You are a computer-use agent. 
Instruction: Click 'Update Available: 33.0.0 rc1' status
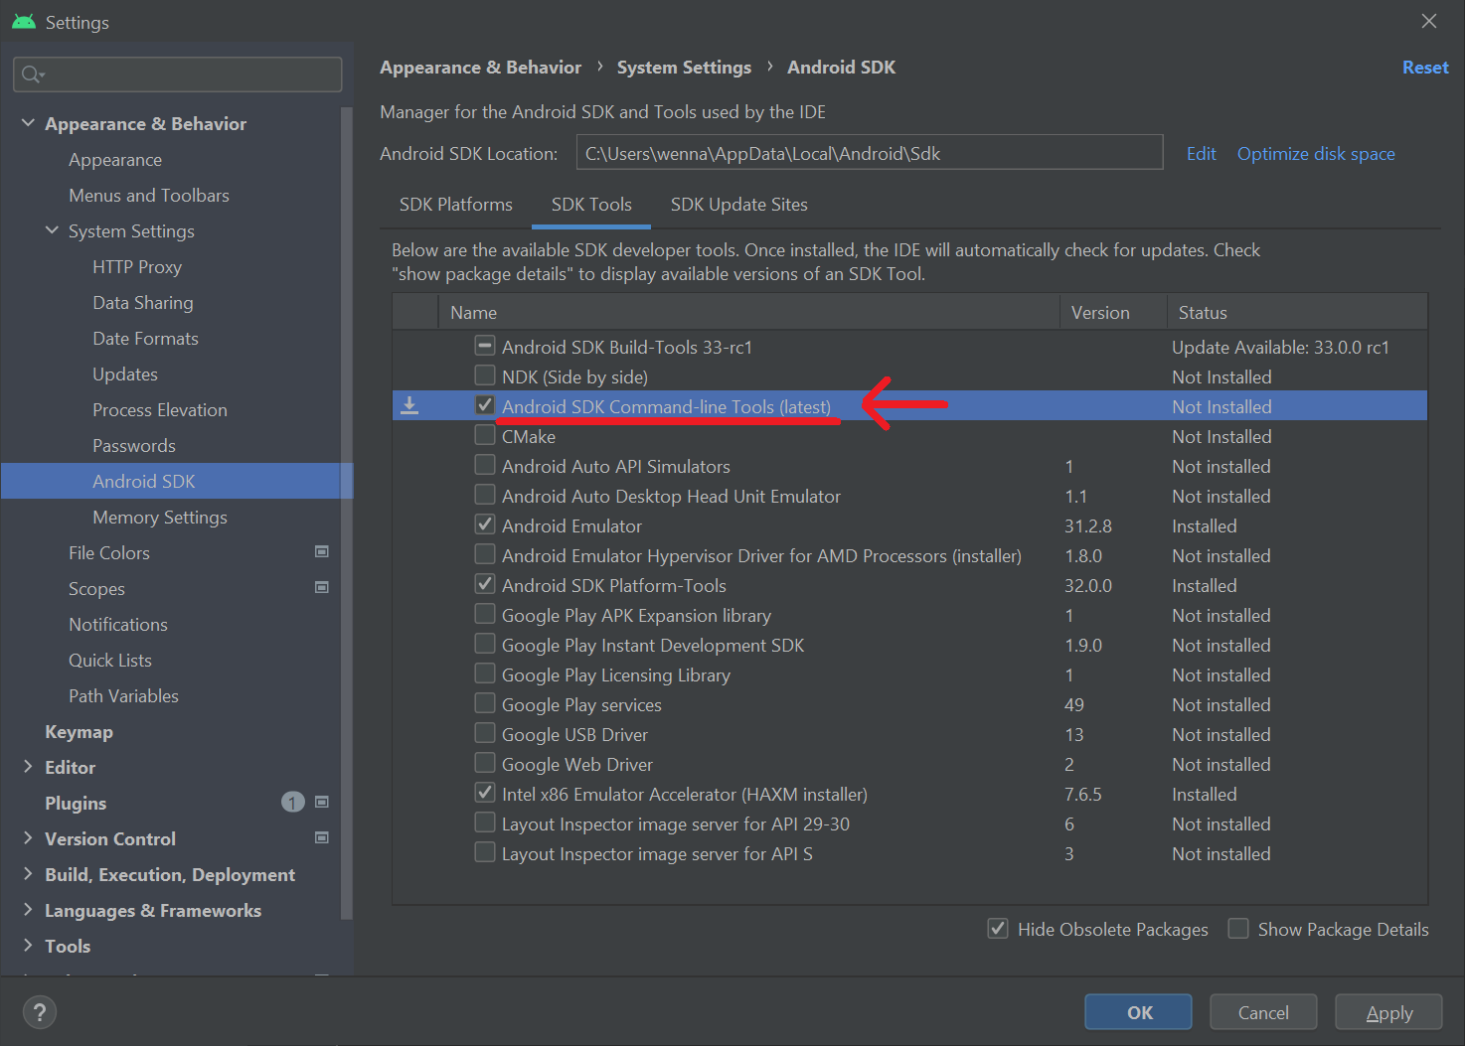1280,347
